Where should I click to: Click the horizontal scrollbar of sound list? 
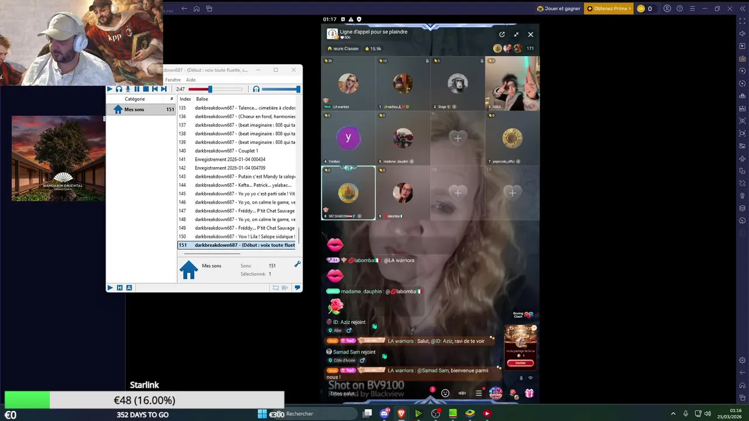(x=211, y=254)
